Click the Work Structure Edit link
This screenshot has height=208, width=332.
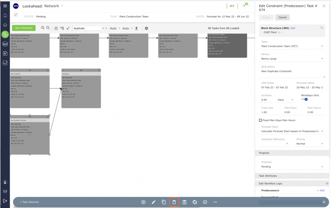pos(293,28)
